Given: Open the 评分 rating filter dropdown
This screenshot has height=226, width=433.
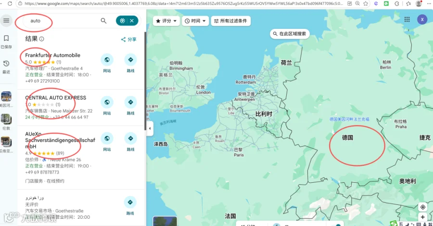Looking at the screenshot, I should point(166,21).
